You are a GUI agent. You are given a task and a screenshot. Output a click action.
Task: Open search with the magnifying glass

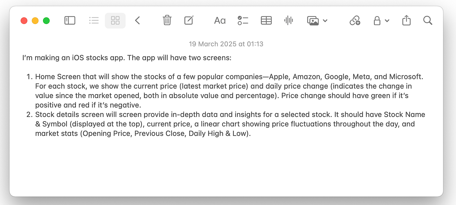(x=428, y=21)
